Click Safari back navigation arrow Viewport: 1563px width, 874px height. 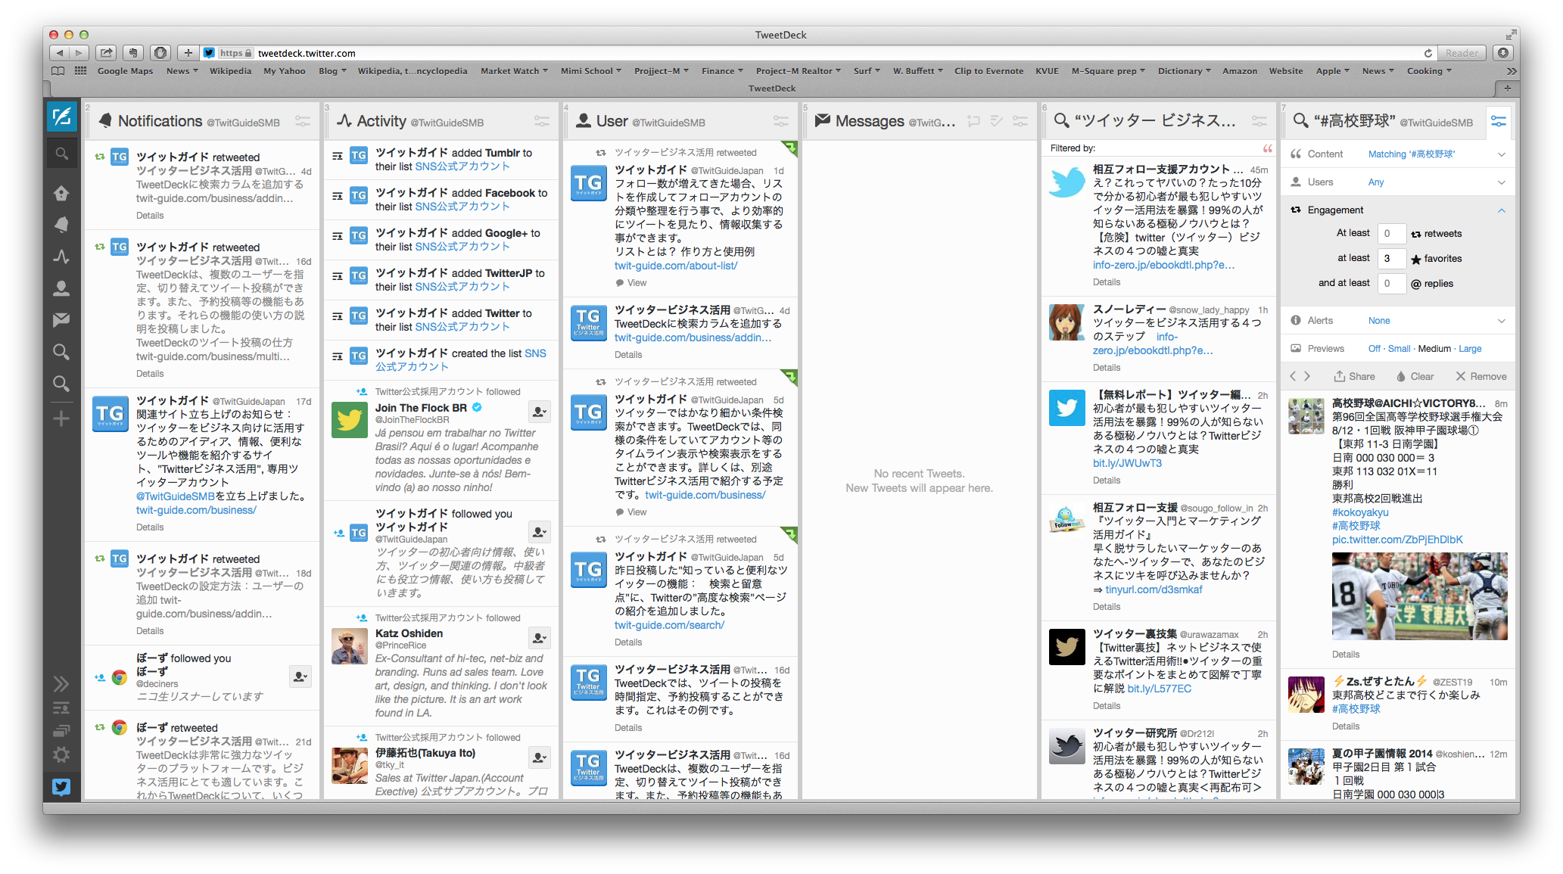point(60,53)
